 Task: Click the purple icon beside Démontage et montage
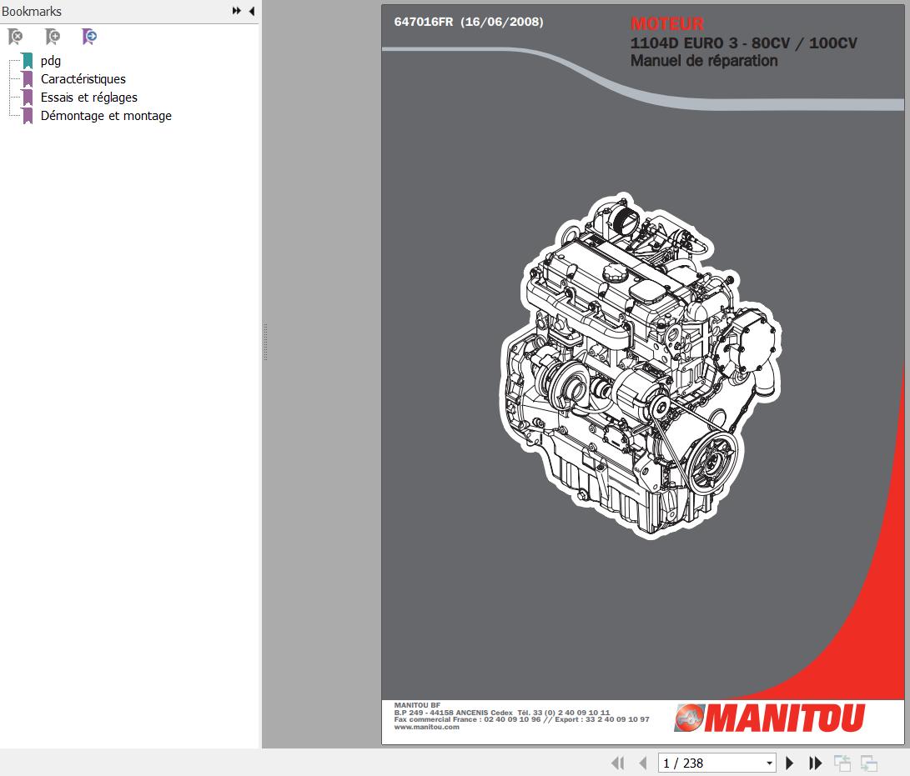click(x=28, y=116)
